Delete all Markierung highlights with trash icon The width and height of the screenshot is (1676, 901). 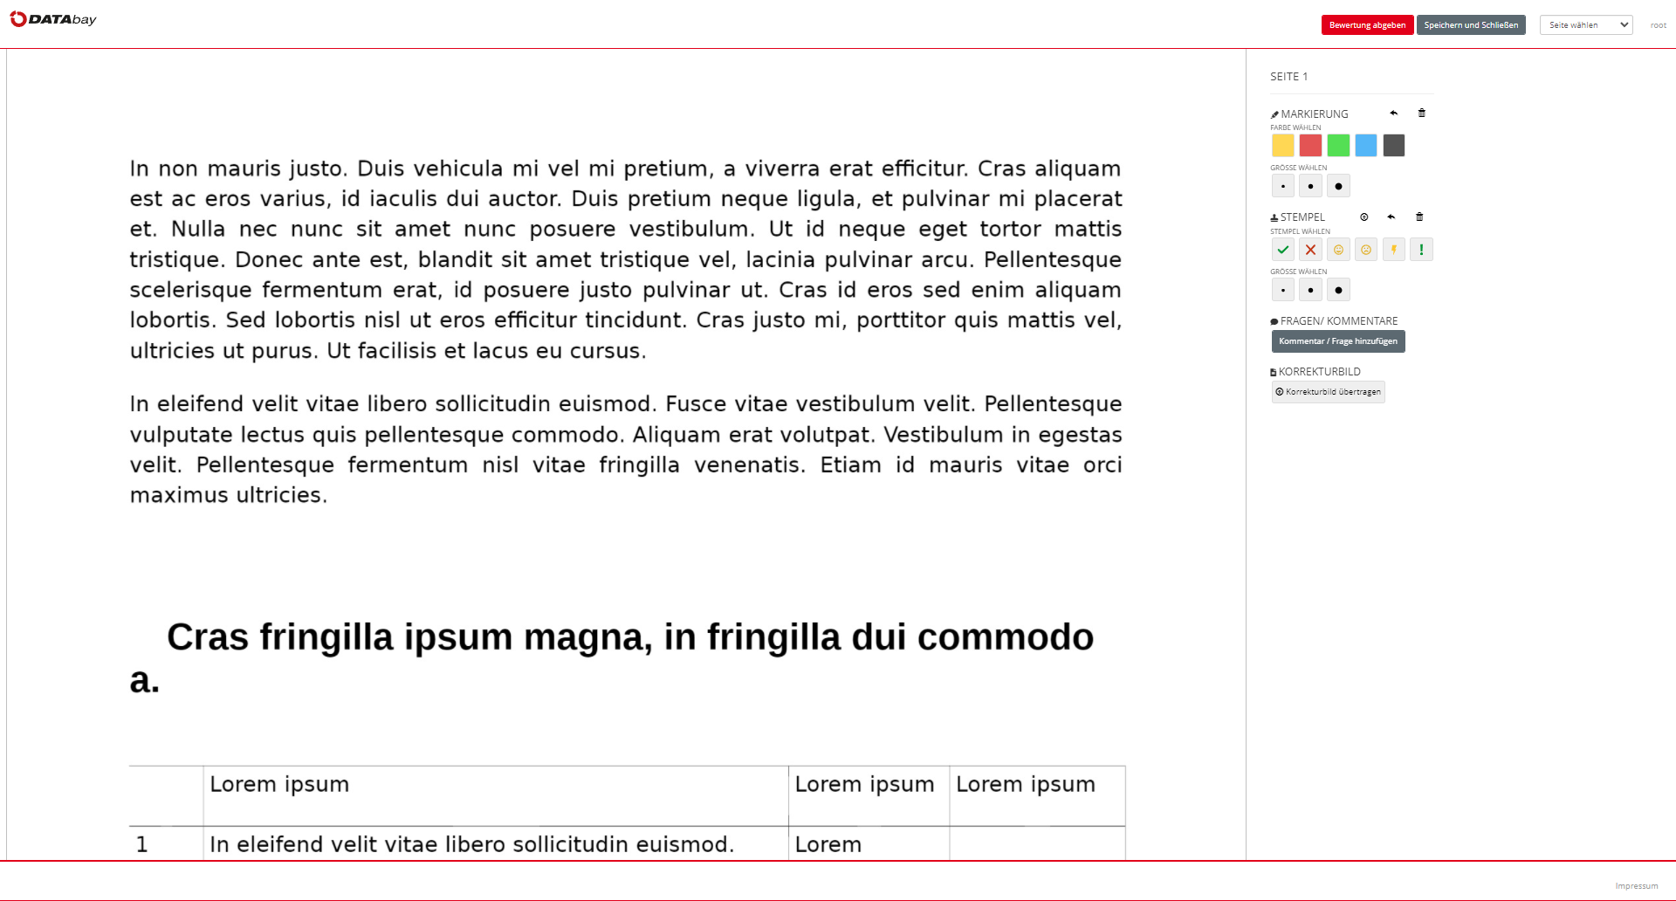point(1422,113)
